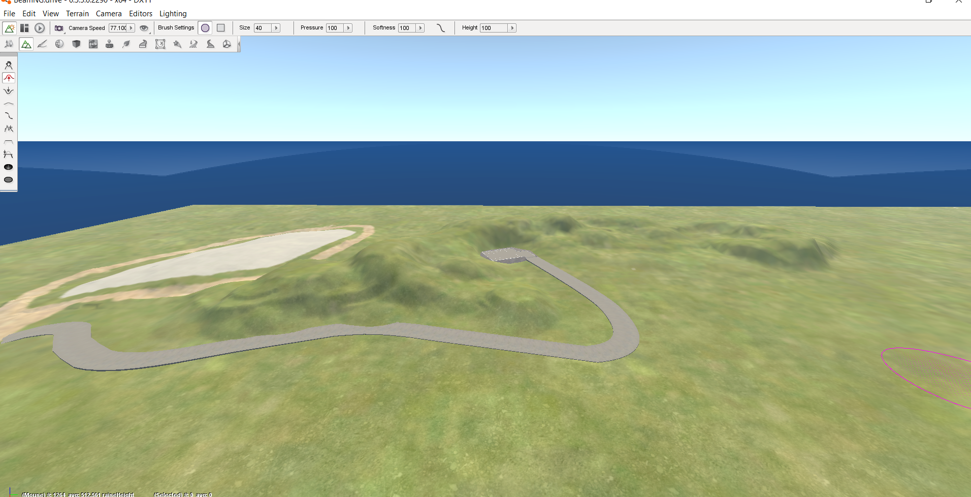Open the Particle Editor star icon

tap(177, 44)
